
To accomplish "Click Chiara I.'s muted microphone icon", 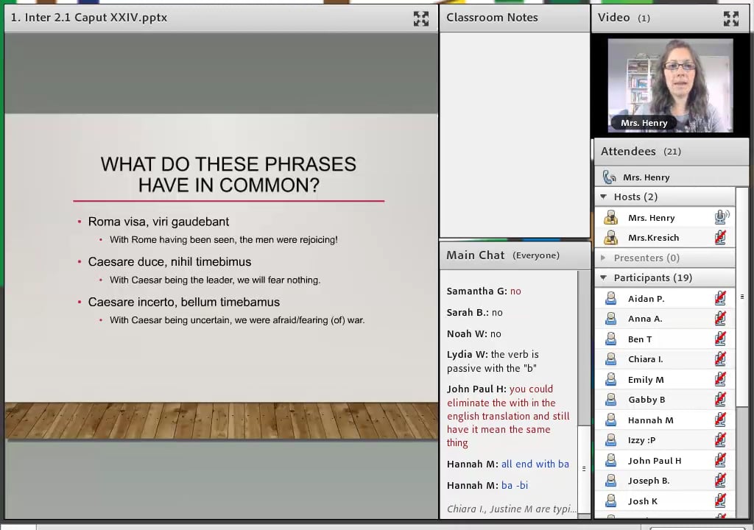I will coord(720,358).
